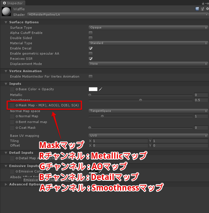Screen dimensions: 209x213
Task: Click the Coat Mask texture slot
Action: pos(12,128)
